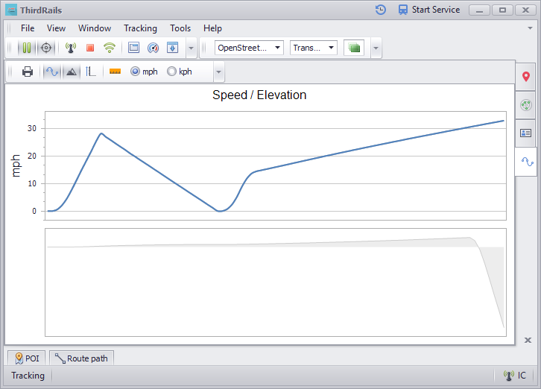Toggle the speed curve graph icon

pos(52,72)
